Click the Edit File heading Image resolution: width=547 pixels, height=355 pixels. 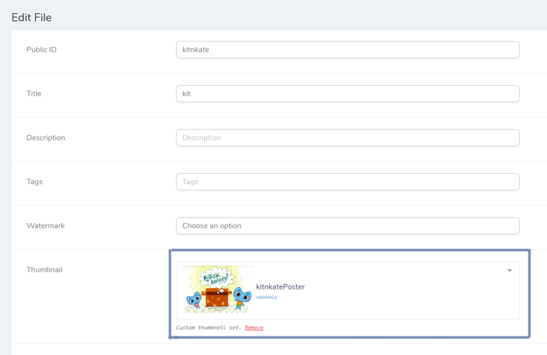31,17
